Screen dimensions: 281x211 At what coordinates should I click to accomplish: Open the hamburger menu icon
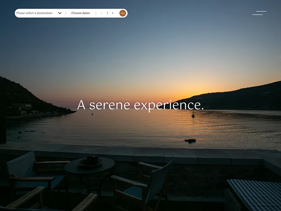click(259, 13)
